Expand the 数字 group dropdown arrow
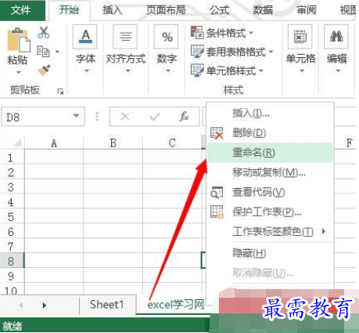 tap(168, 71)
